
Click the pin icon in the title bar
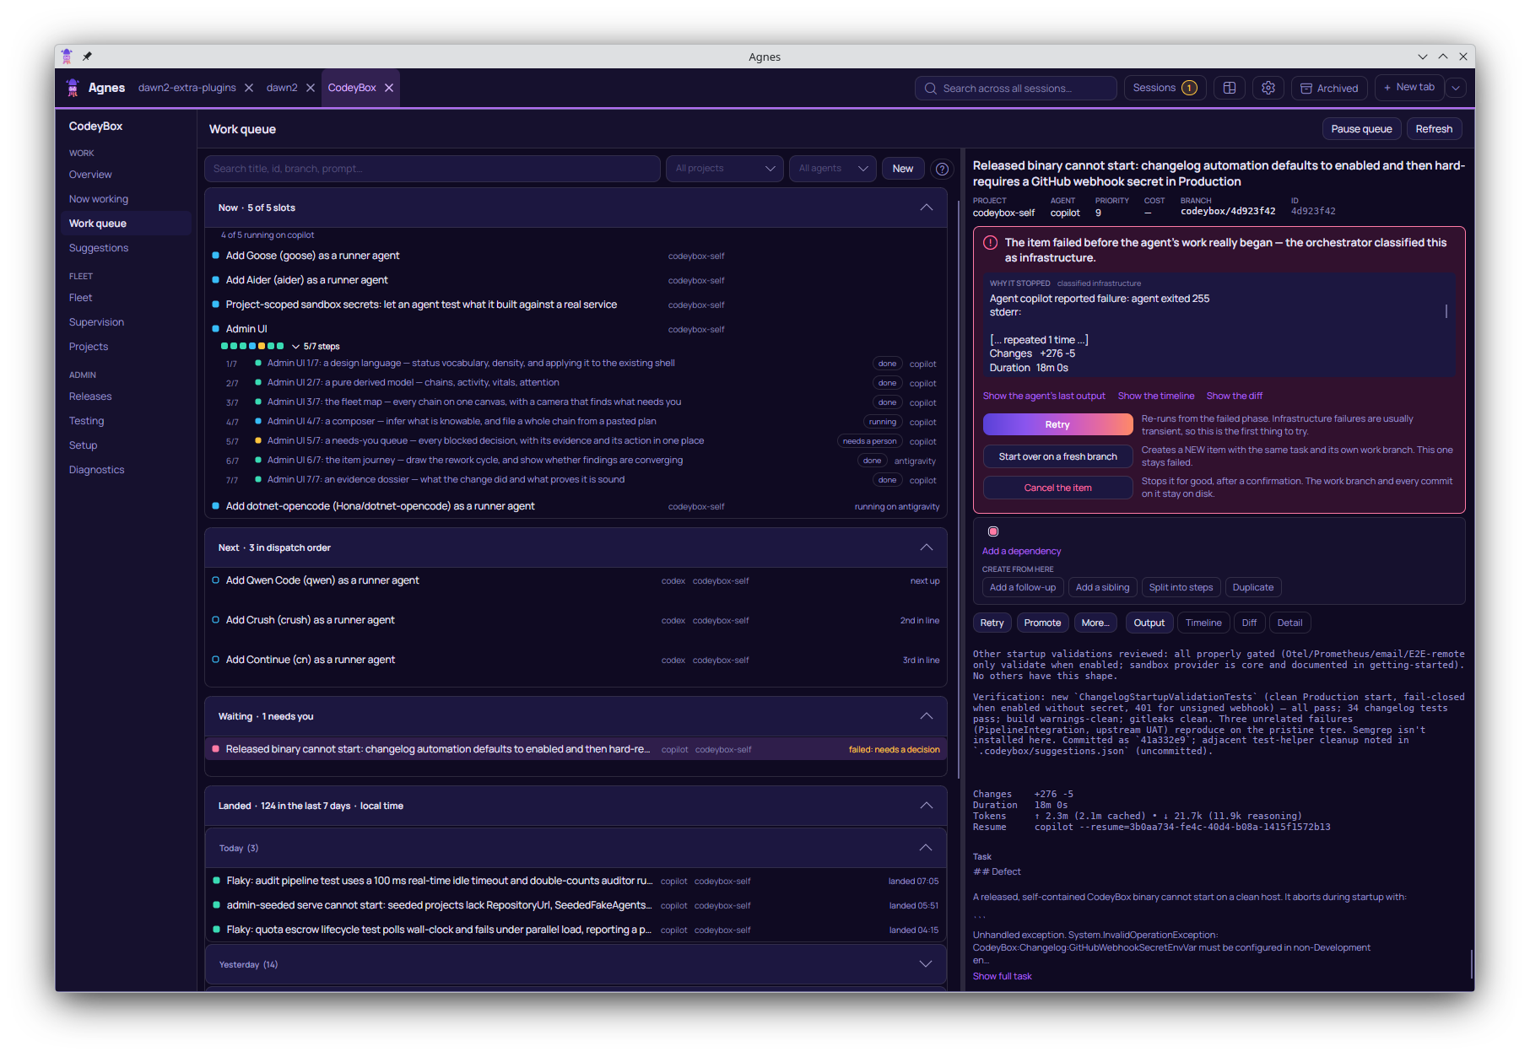(87, 57)
